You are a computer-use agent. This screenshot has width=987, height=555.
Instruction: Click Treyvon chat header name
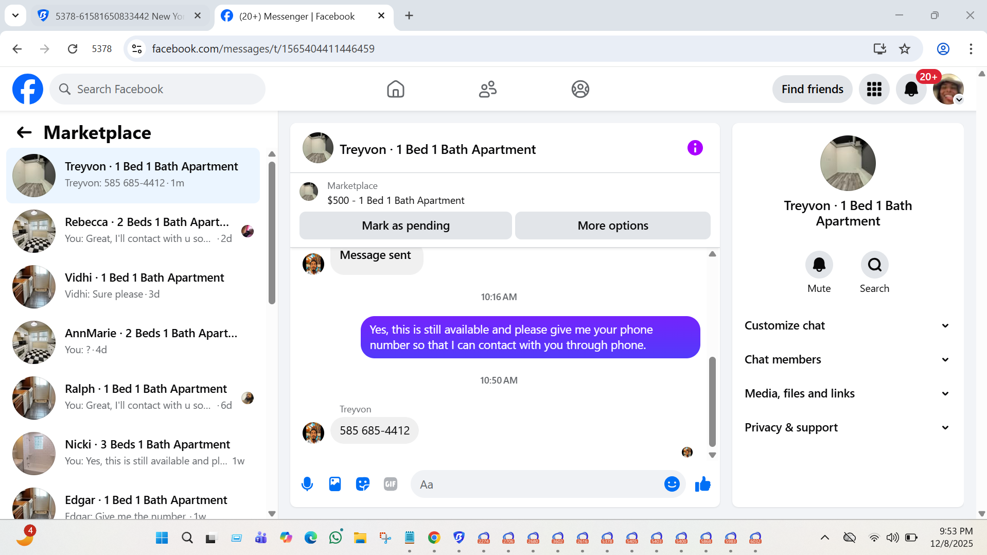437,149
